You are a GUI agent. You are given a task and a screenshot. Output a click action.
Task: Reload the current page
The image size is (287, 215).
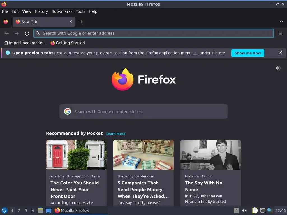click(27, 34)
